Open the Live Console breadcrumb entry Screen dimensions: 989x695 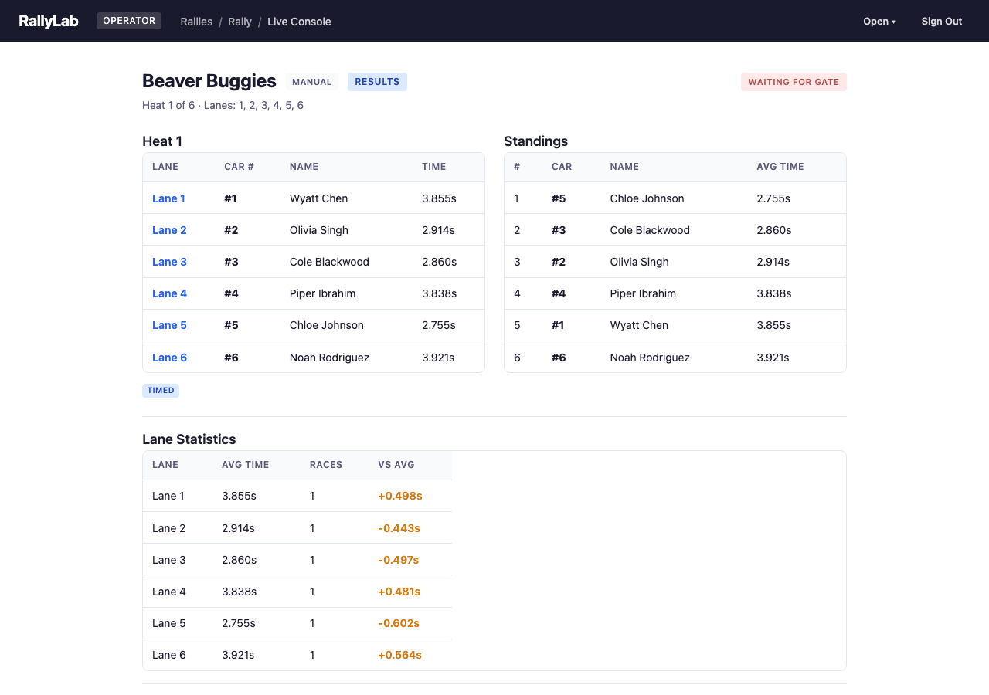pyautogui.click(x=299, y=22)
